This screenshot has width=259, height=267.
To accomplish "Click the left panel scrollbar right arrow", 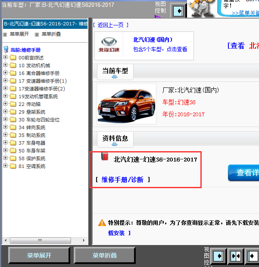I will (x=84, y=240).
